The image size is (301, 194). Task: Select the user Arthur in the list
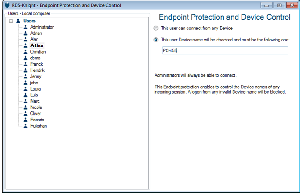pyautogui.click(x=37, y=45)
